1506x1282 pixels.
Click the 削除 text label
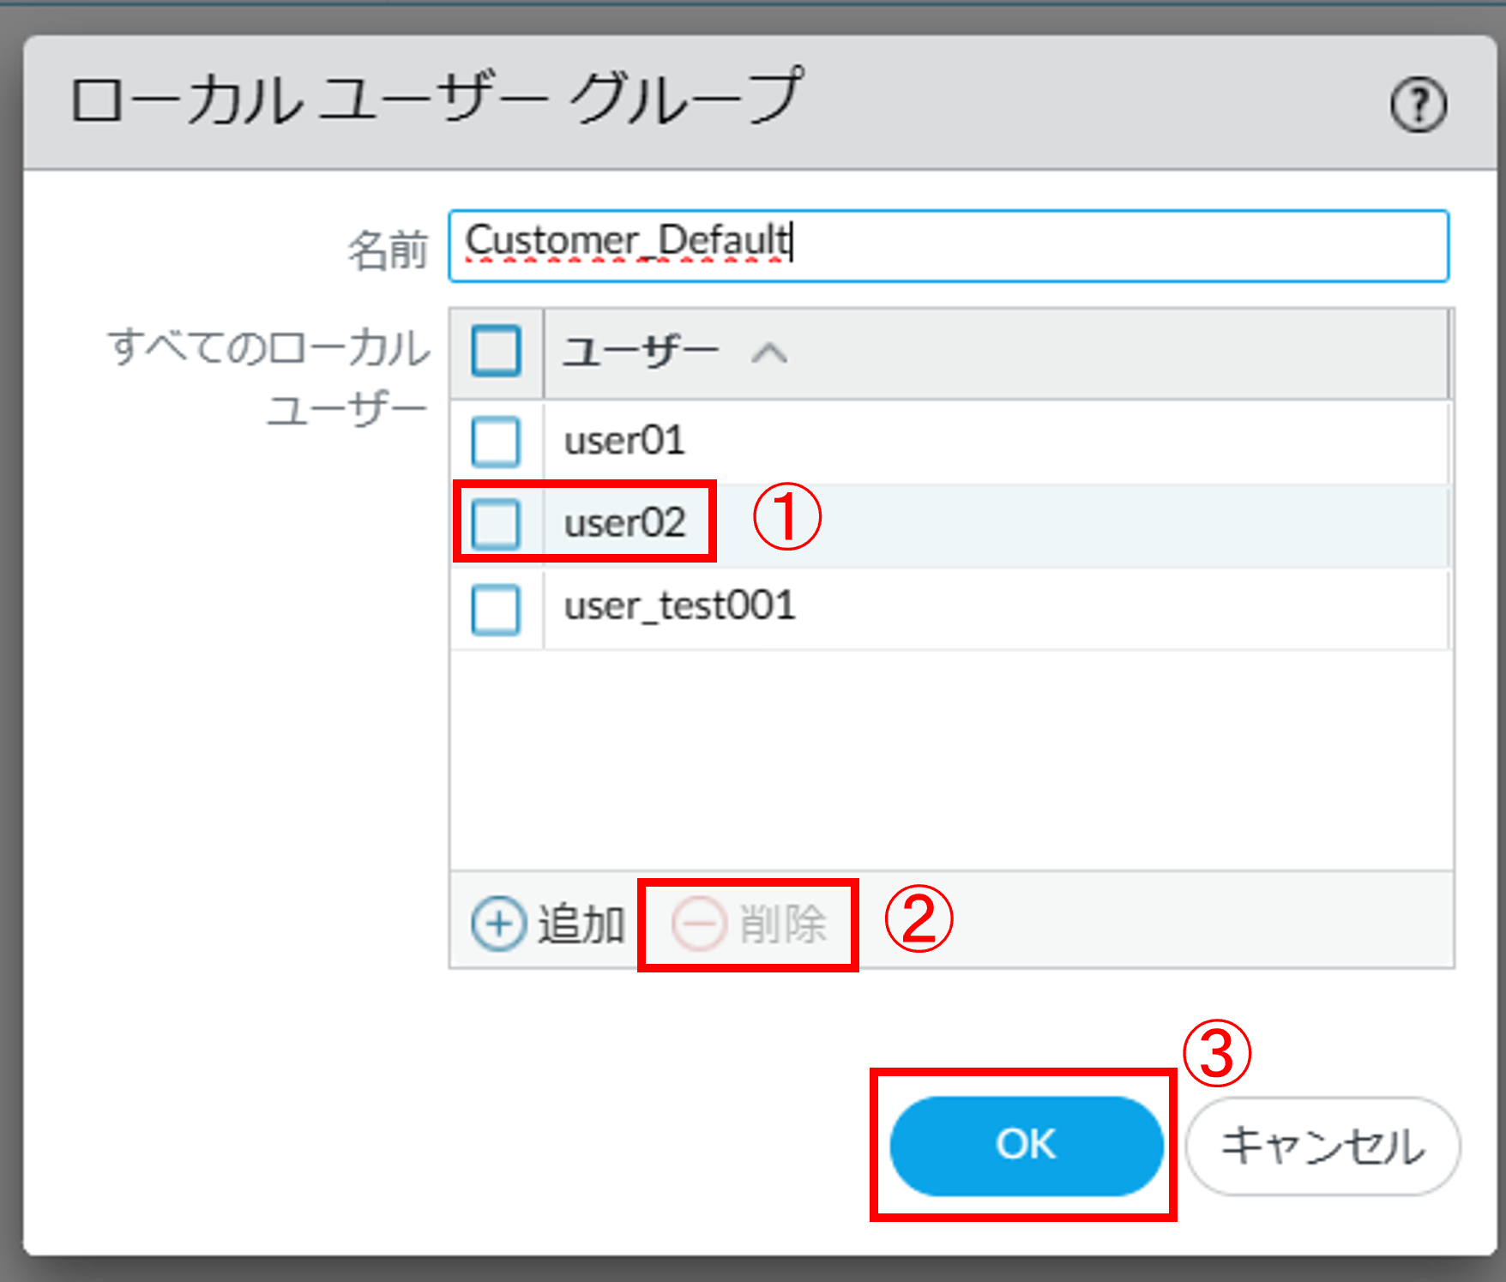point(782,924)
